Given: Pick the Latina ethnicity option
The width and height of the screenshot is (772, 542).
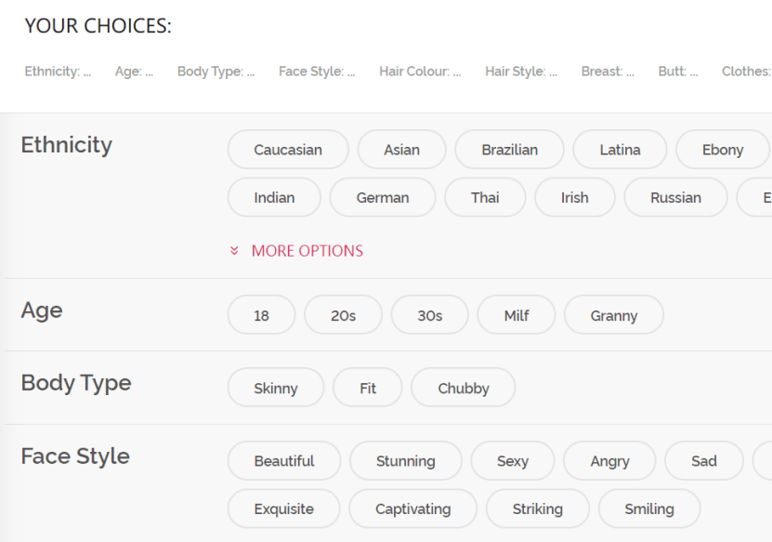Looking at the screenshot, I should (x=620, y=150).
